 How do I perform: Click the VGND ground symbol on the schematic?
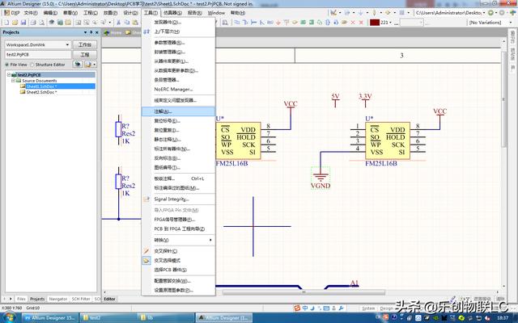point(321,178)
